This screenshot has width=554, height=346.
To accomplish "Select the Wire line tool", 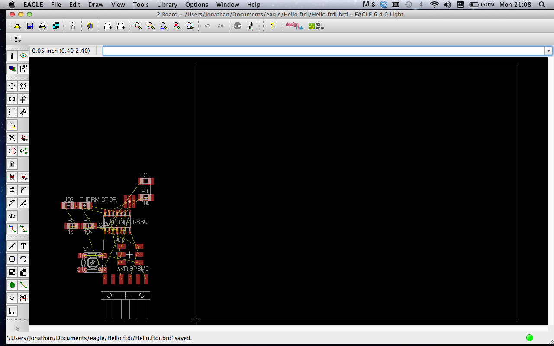I will (x=12, y=246).
